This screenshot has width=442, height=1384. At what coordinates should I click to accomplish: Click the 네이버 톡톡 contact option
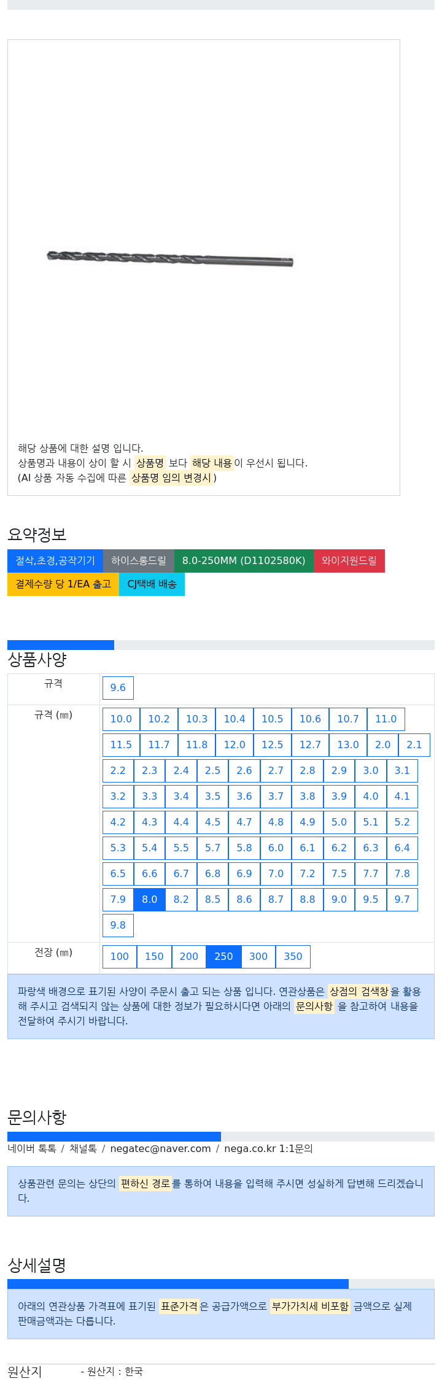click(x=32, y=1149)
